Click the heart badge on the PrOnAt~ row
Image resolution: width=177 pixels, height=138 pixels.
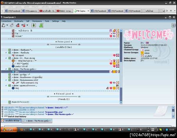(x=111, y=36)
